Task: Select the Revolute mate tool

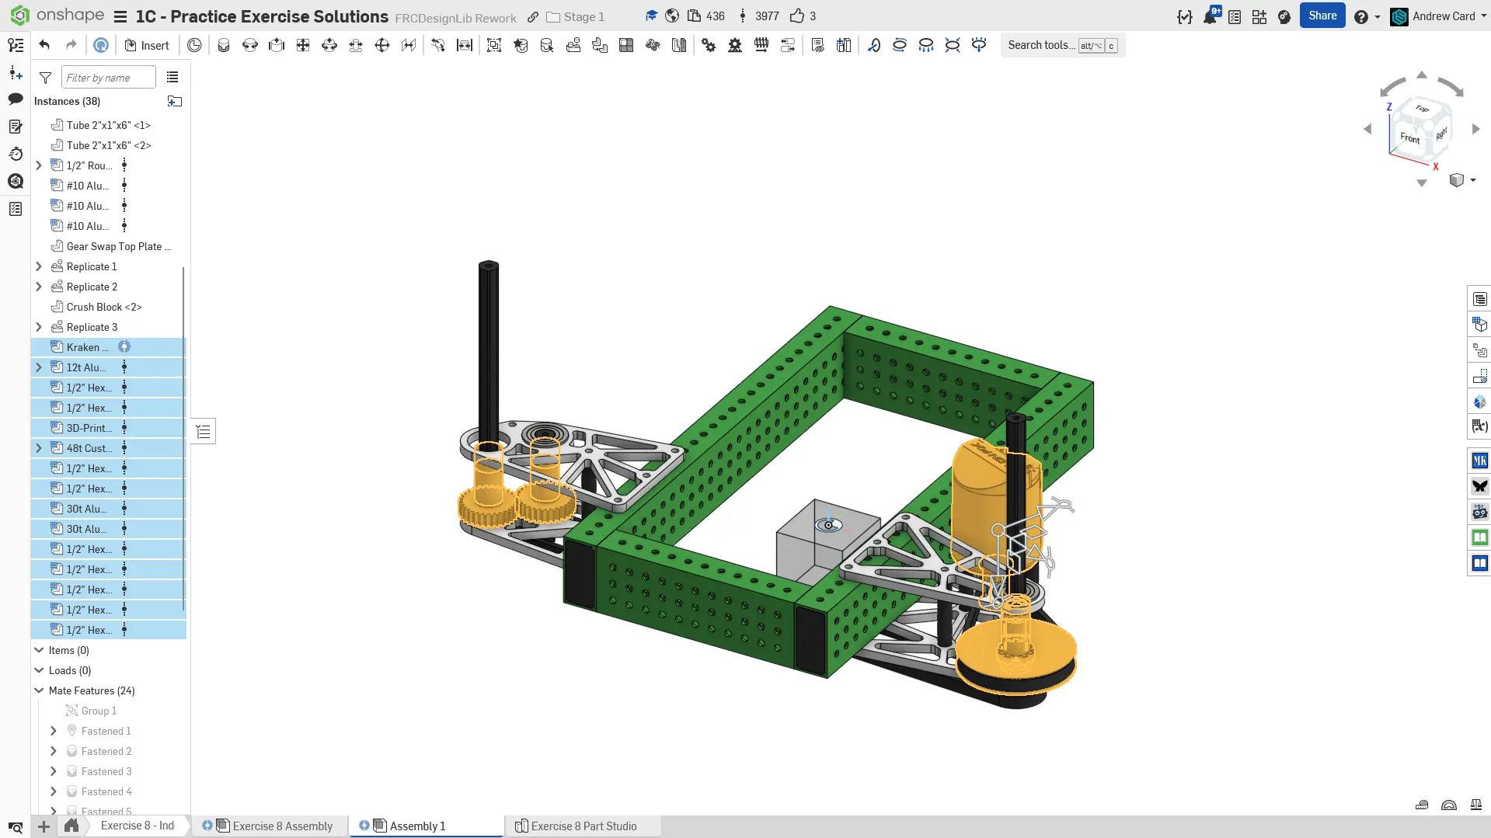Action: click(250, 45)
